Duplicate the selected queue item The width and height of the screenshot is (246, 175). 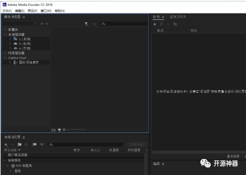click(x=175, y=24)
